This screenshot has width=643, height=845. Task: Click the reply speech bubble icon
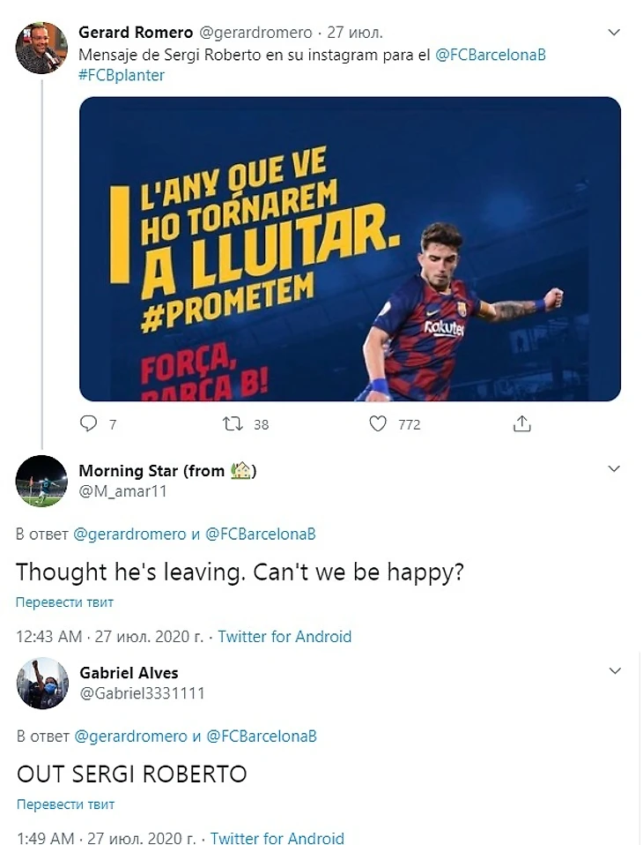coord(88,424)
